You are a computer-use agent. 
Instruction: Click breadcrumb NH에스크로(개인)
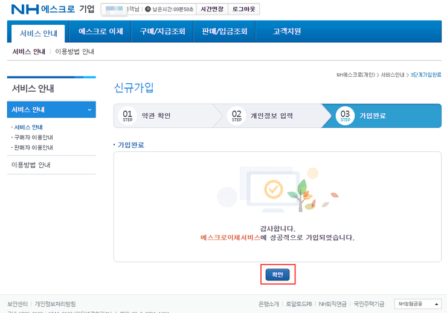point(356,75)
